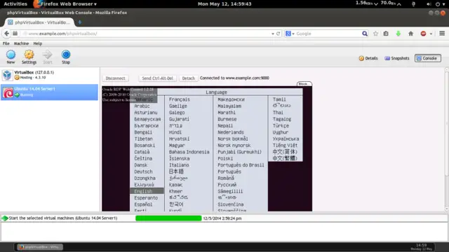Select Polski in the language list
Image resolution: width=449 pixels, height=252 pixels.
pos(225,159)
